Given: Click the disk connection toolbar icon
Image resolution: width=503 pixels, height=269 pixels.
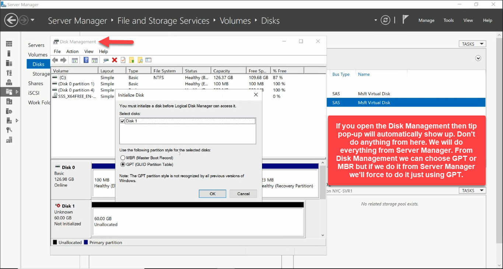Looking at the screenshot, I should click(106, 60).
